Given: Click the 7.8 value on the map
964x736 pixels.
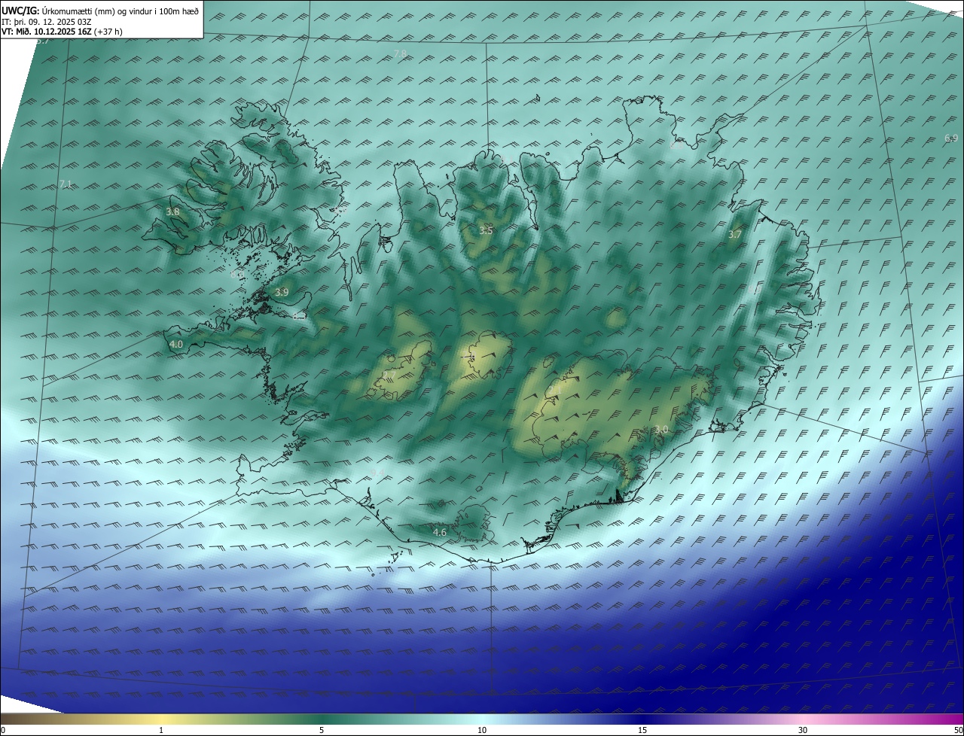Looking at the screenshot, I should [x=400, y=53].
